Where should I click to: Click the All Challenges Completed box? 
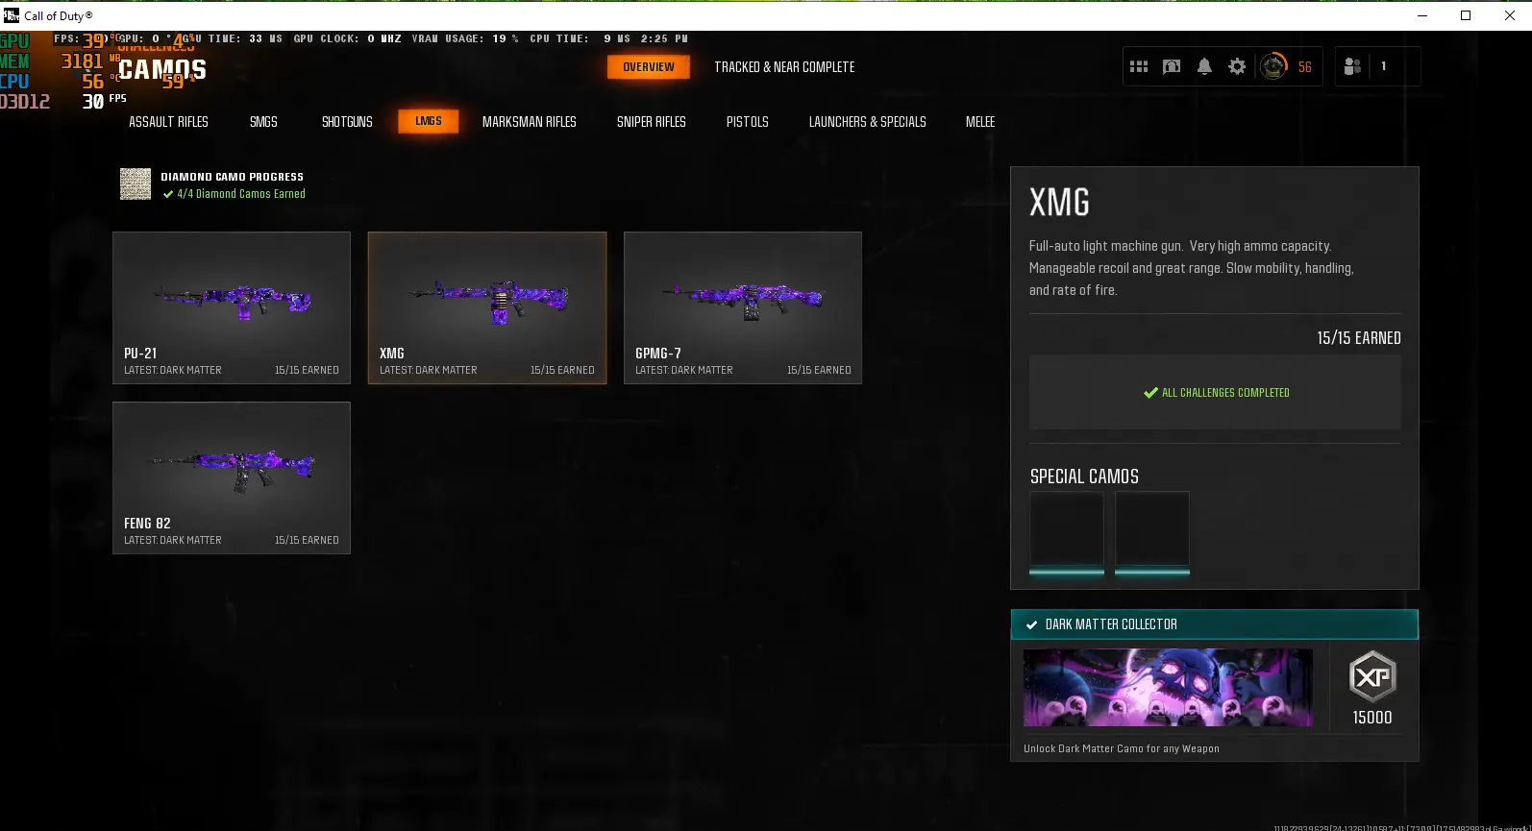point(1215,393)
